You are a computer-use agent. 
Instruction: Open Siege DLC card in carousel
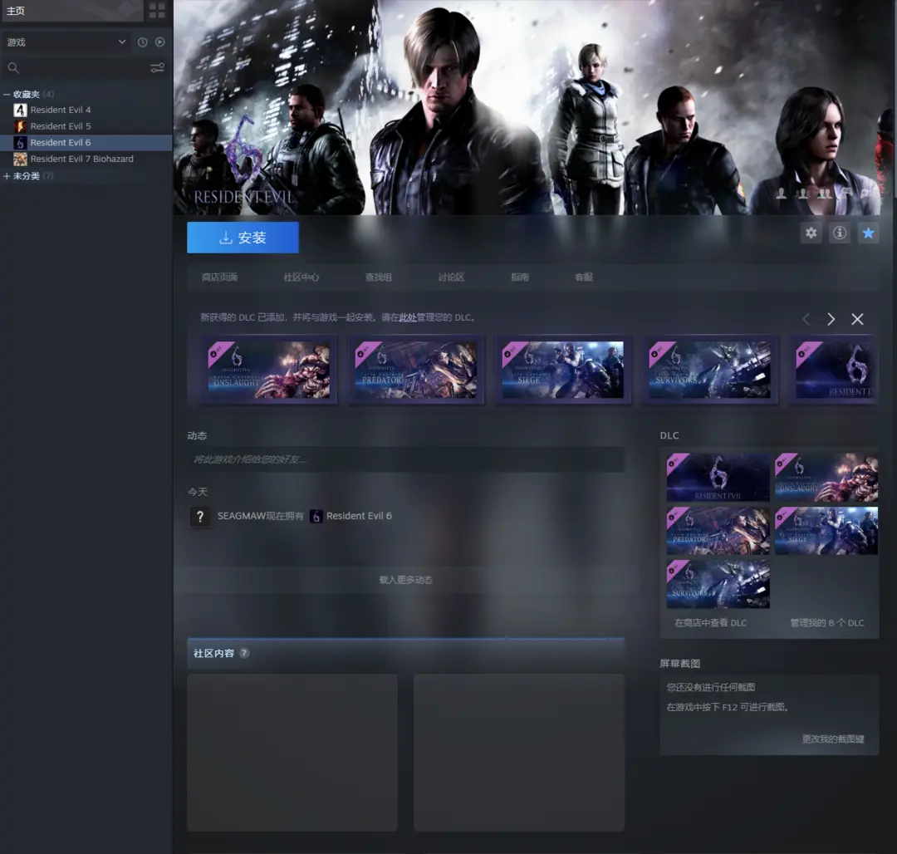click(563, 370)
